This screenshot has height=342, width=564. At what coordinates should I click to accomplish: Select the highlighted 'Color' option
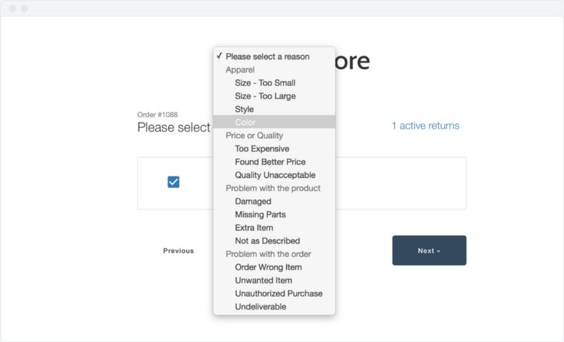click(246, 122)
